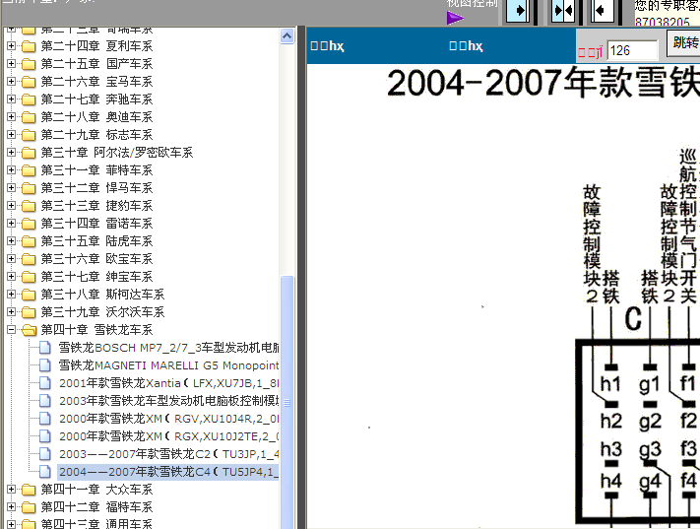The height and width of the screenshot is (529, 700).
Task: Click the inward-arrows view control button
Action: tap(563, 10)
